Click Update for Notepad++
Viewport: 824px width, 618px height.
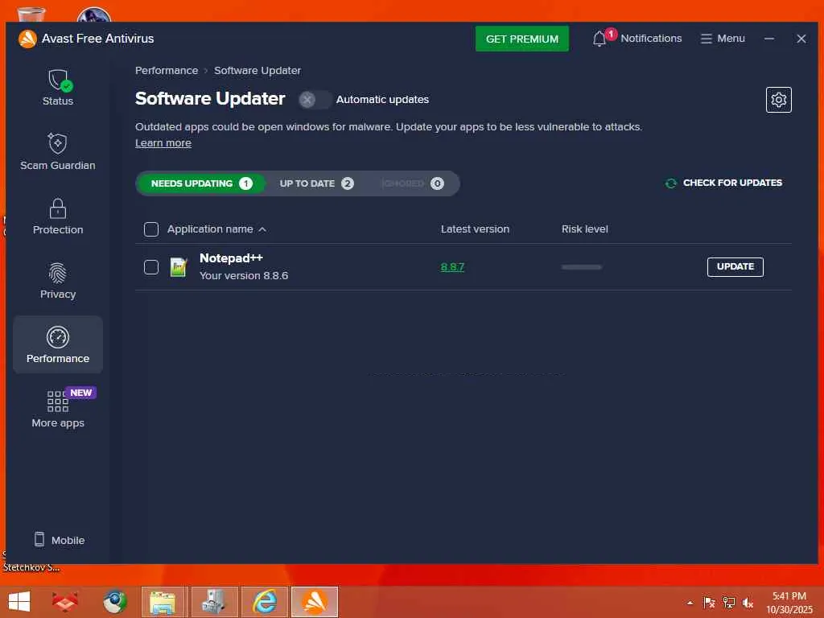[x=735, y=267]
